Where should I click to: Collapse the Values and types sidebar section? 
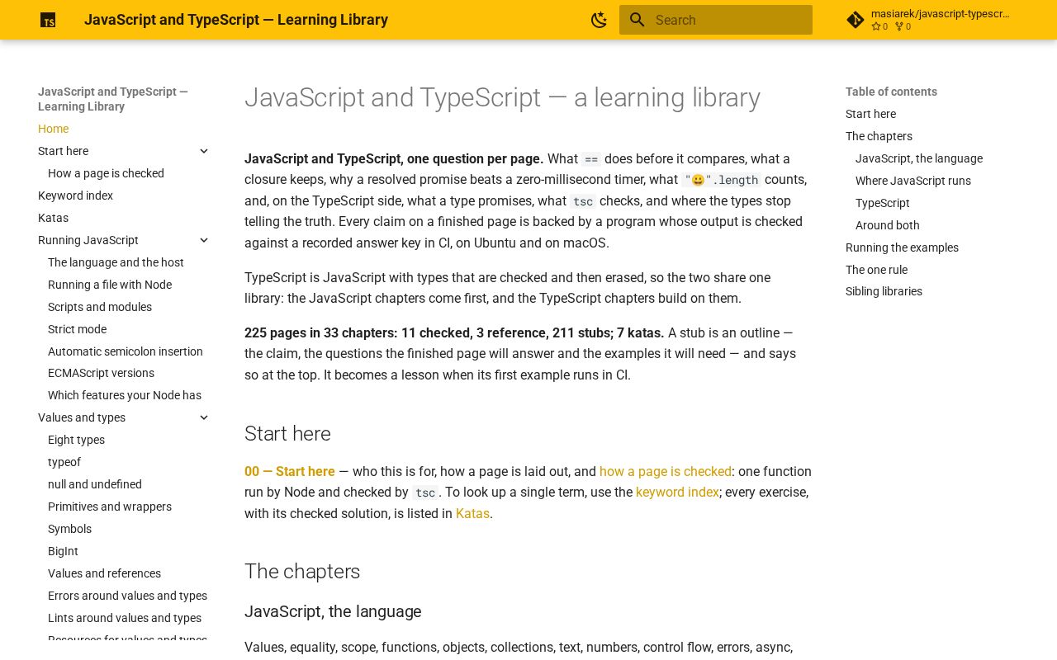(204, 417)
